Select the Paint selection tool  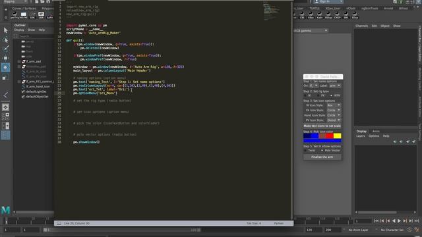tap(5, 49)
